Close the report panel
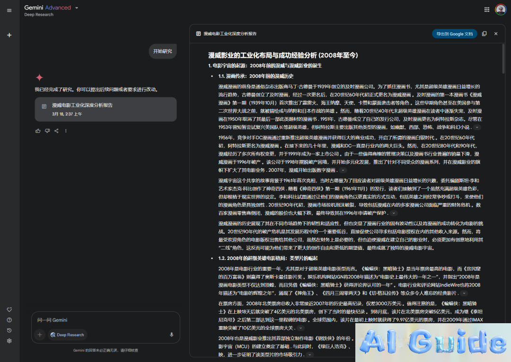 click(x=496, y=34)
